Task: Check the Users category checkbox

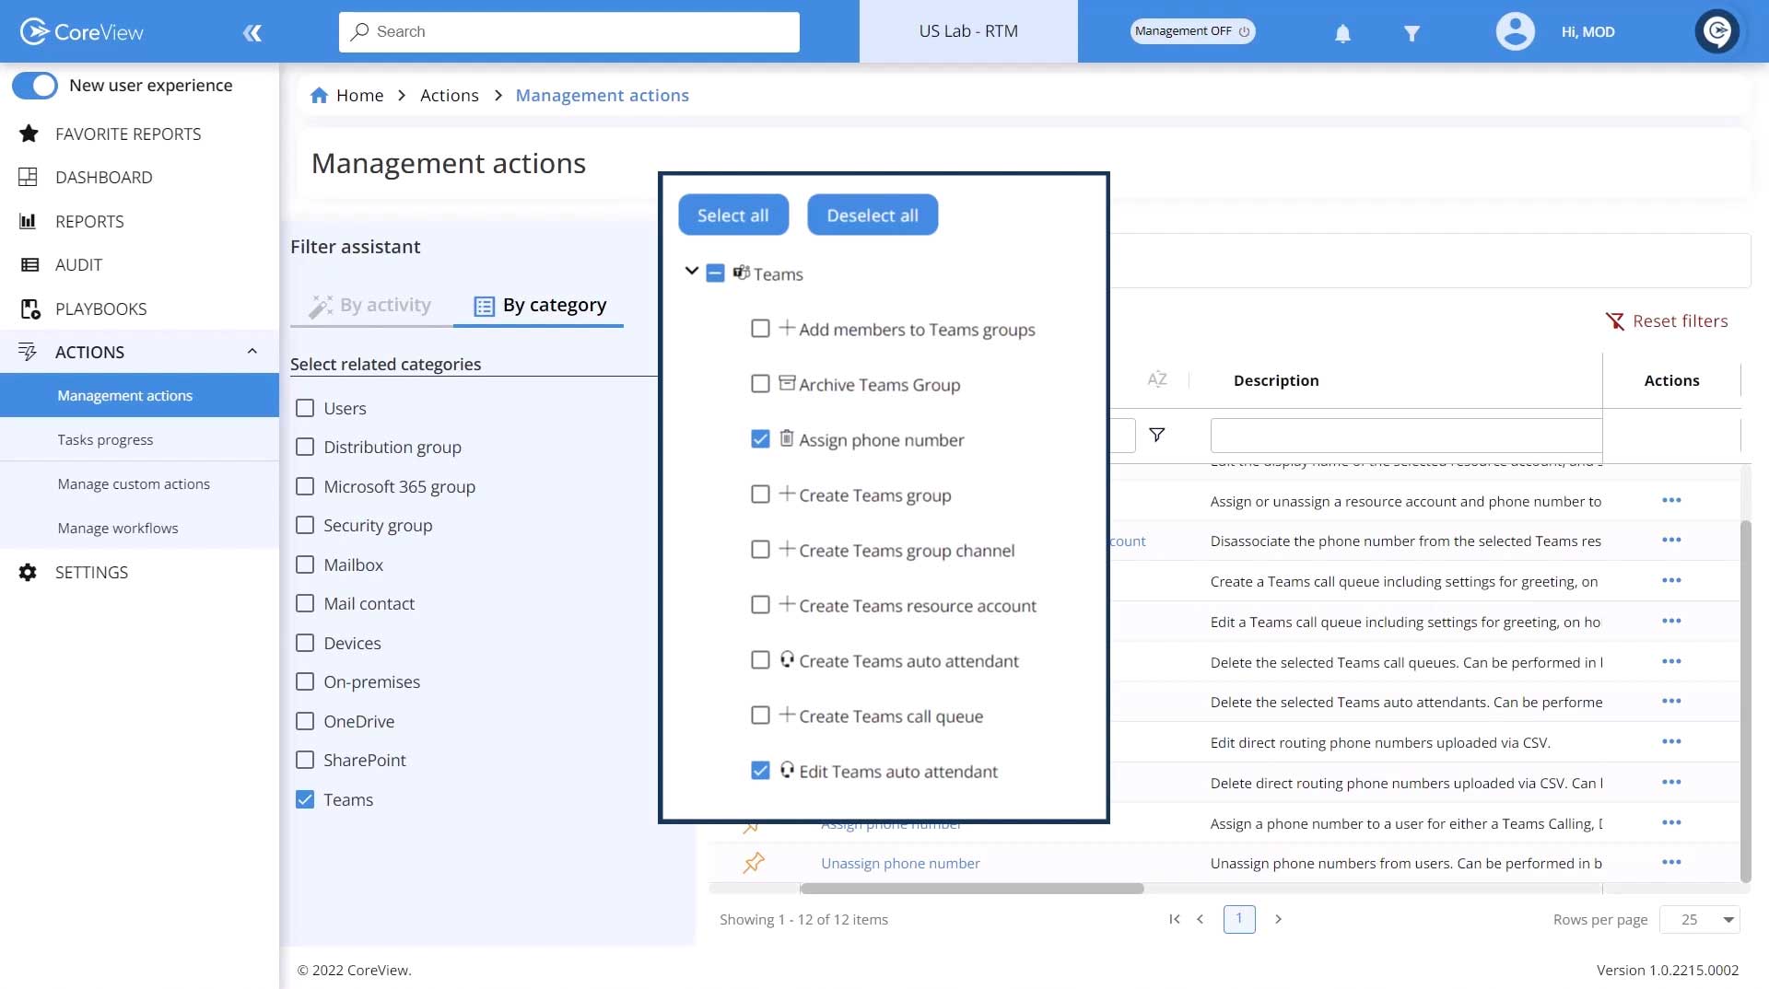Action: click(x=304, y=408)
